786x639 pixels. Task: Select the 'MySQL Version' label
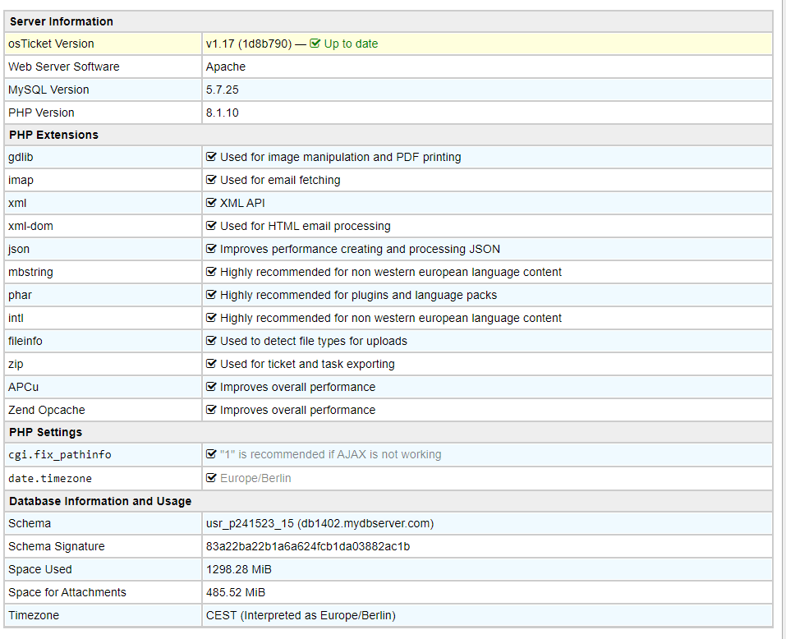[48, 90]
